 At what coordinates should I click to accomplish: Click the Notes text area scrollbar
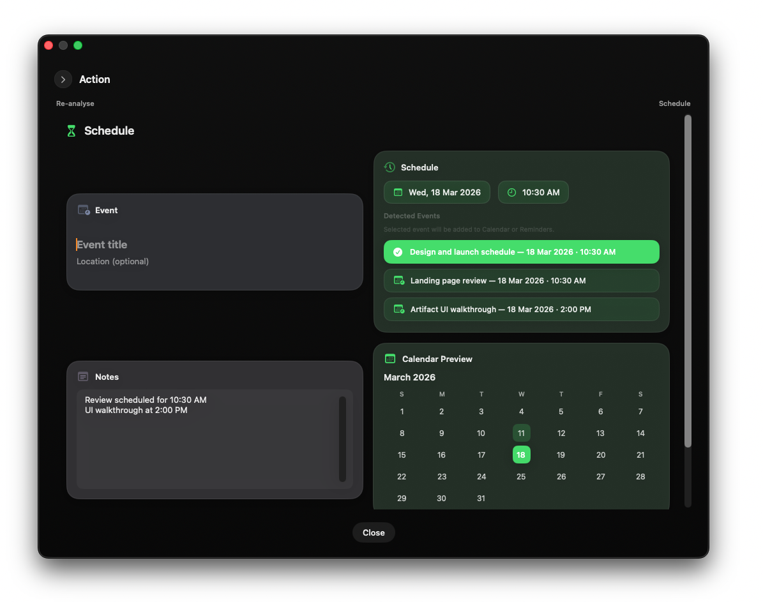(342, 439)
